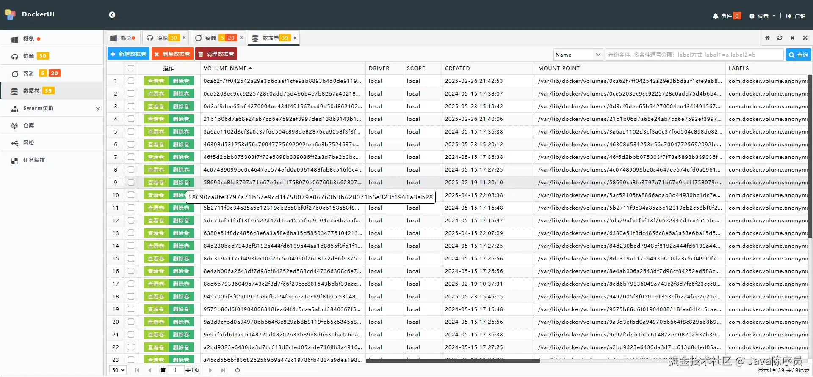Collapse the sidebar with the arrow icon
Screen dimensions: 813x377
tap(112, 15)
